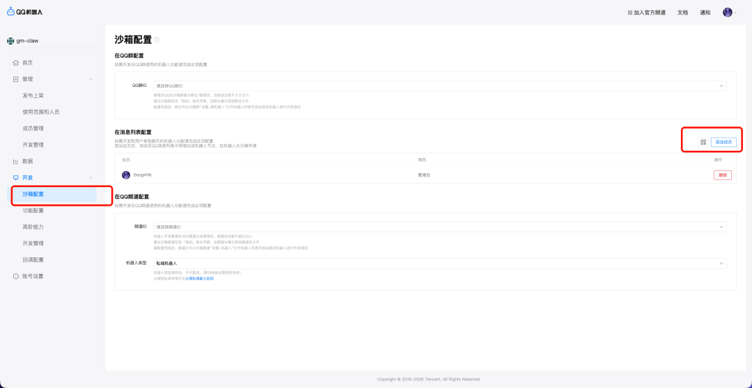The image size is (752, 388).
Task: Open 发布上架 sidebar item
Action: pos(33,95)
